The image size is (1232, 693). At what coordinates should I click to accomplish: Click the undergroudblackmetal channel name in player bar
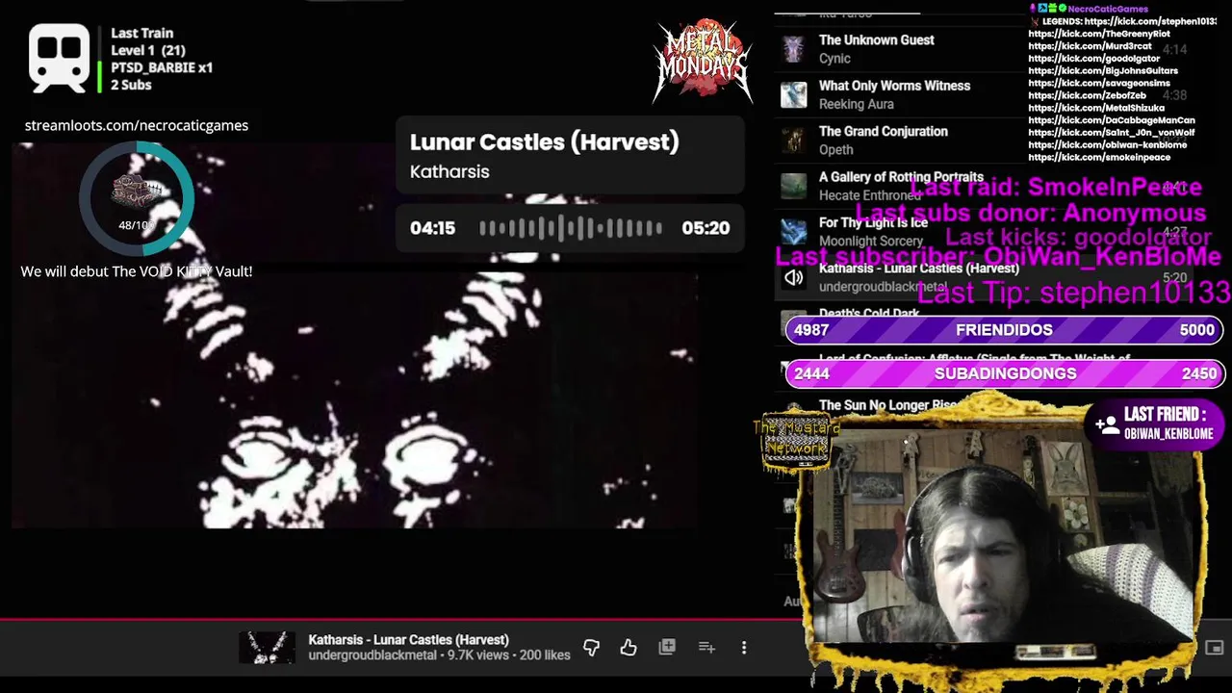[374, 655]
